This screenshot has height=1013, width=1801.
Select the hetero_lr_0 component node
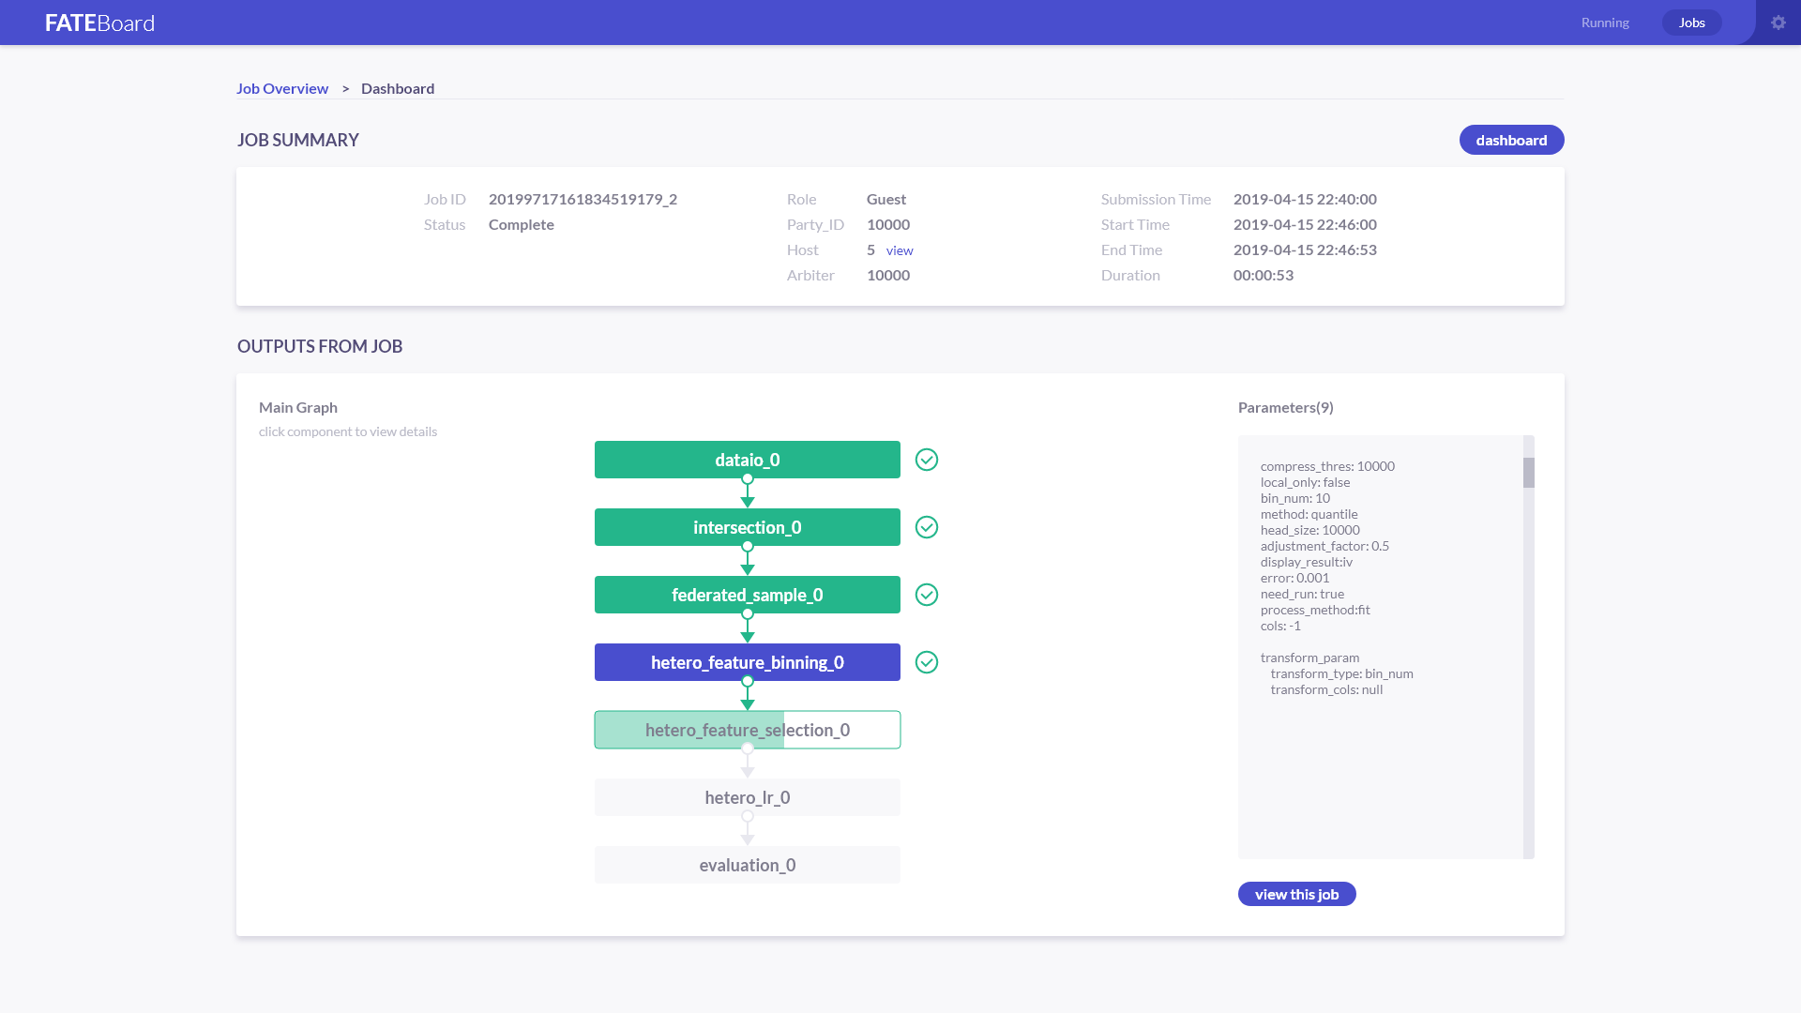pos(747,797)
